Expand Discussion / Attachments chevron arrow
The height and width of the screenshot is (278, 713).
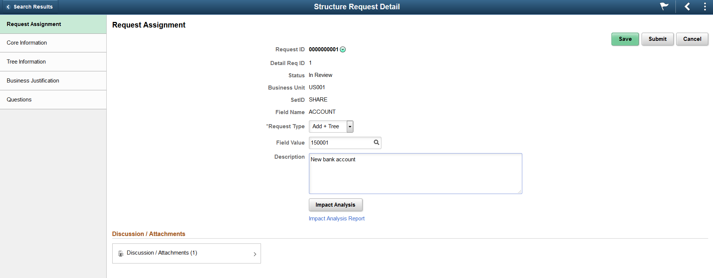click(x=255, y=254)
